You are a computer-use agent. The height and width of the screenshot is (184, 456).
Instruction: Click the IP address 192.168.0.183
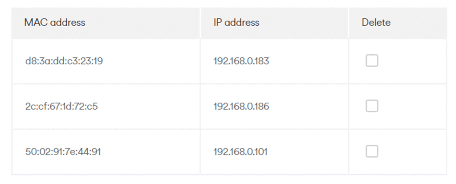point(241,61)
